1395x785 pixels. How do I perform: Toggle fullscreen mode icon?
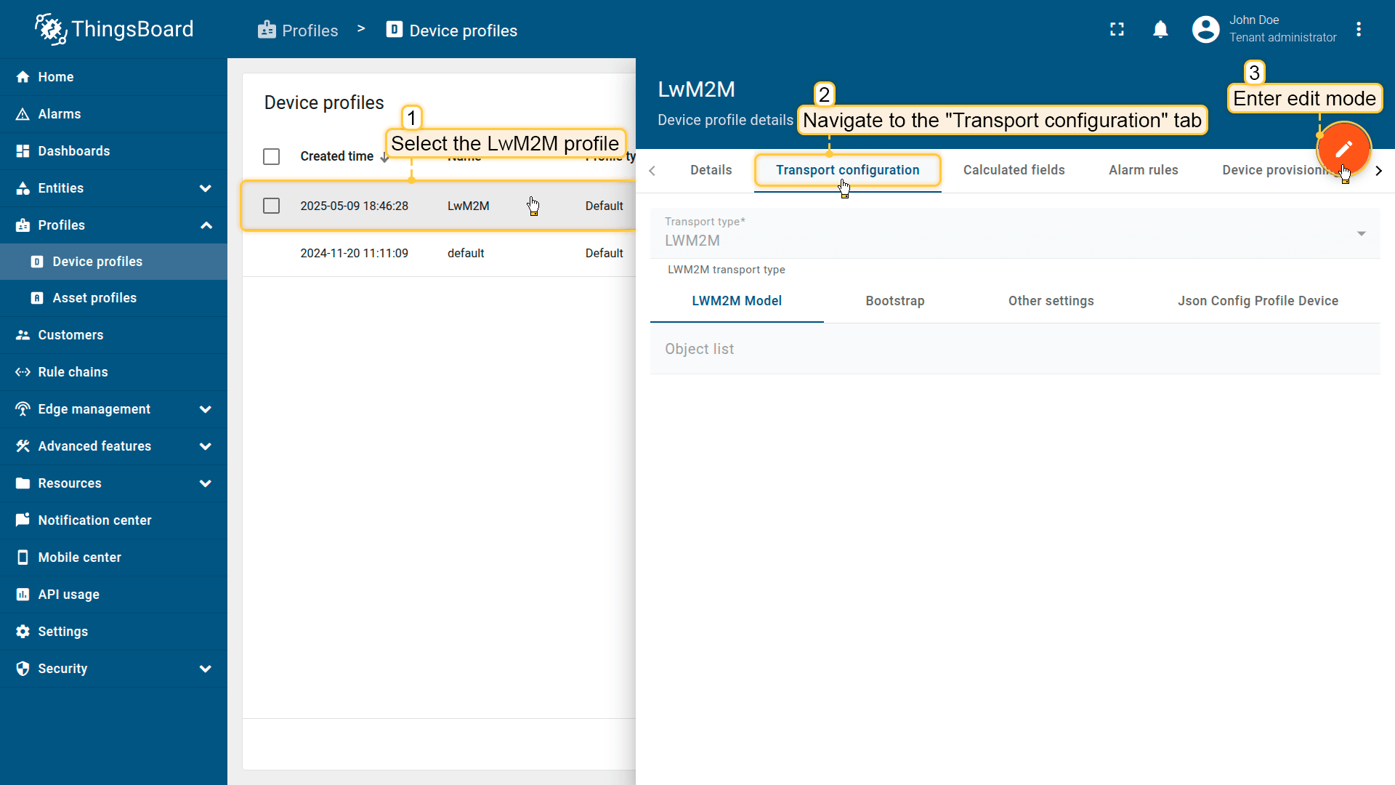1117,30
